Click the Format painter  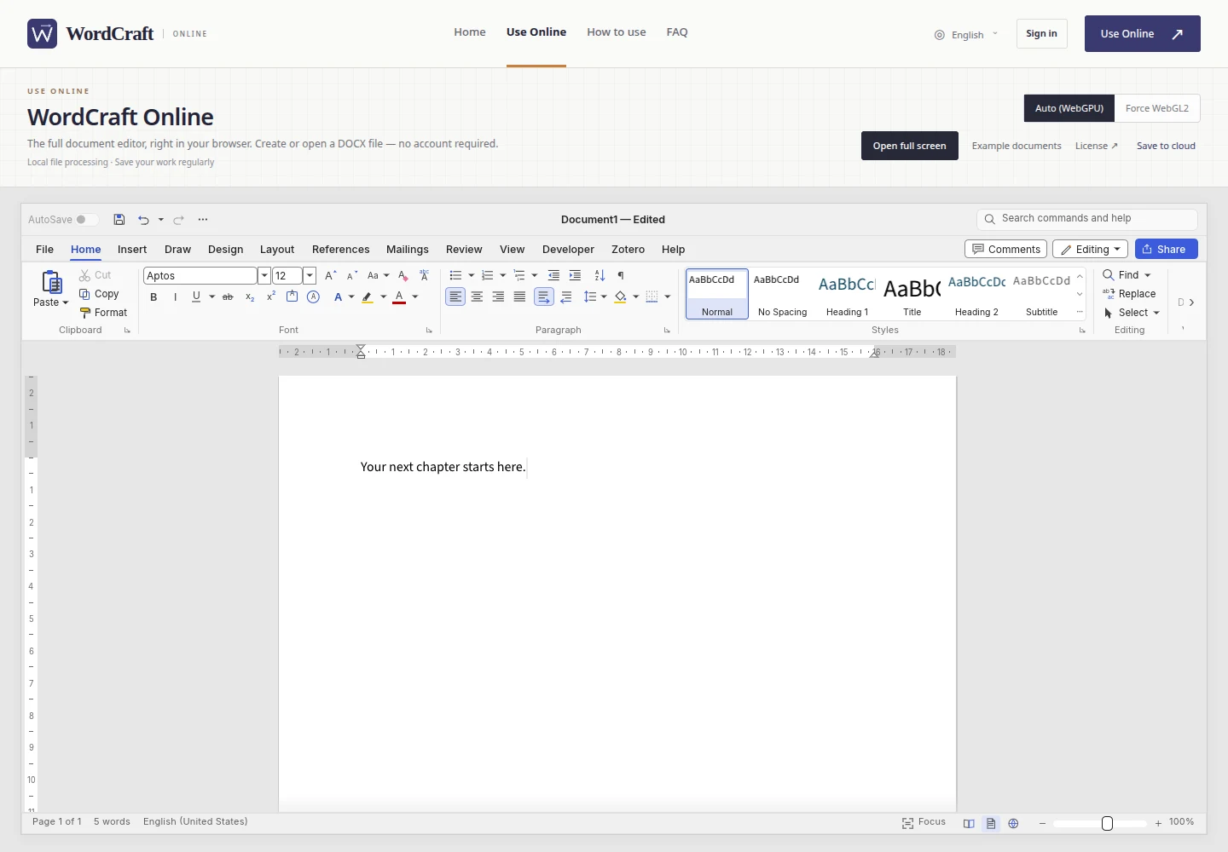pyautogui.click(x=103, y=313)
